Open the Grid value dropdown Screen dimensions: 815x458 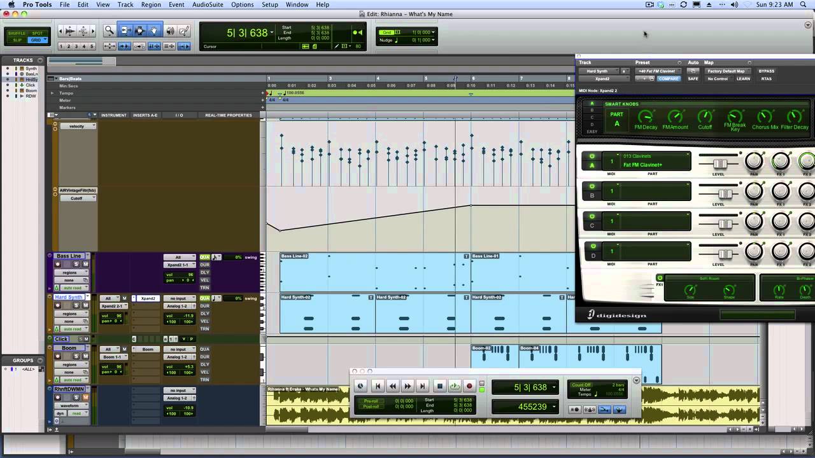[x=433, y=32]
